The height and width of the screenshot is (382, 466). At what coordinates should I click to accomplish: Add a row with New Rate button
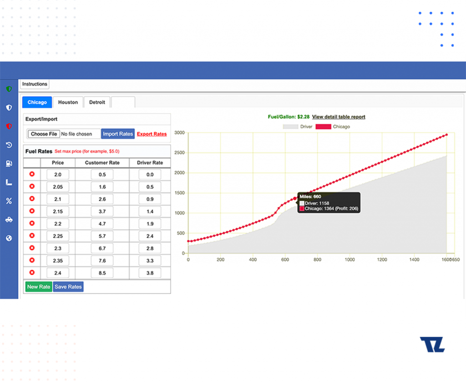[39, 287]
